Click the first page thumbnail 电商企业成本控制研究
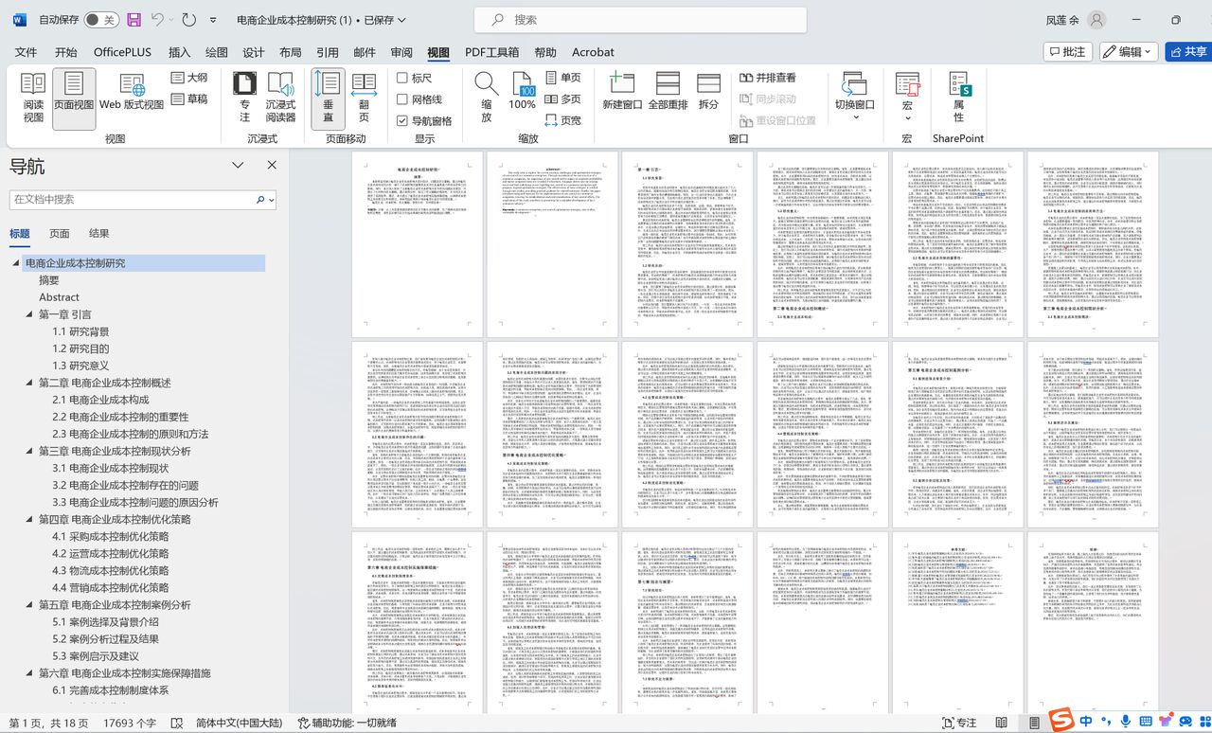 (x=418, y=243)
